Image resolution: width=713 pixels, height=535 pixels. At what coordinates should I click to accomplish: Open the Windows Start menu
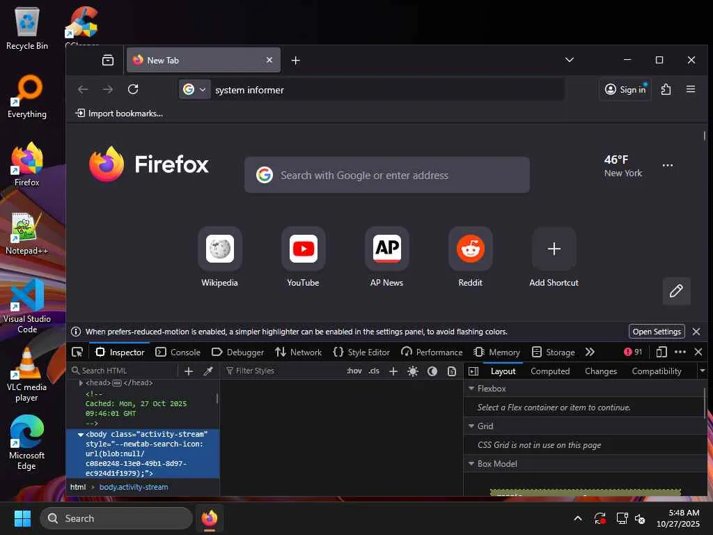[x=23, y=518]
